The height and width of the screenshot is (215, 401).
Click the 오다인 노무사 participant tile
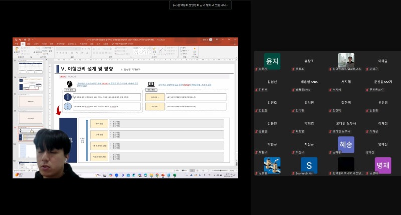click(346, 127)
